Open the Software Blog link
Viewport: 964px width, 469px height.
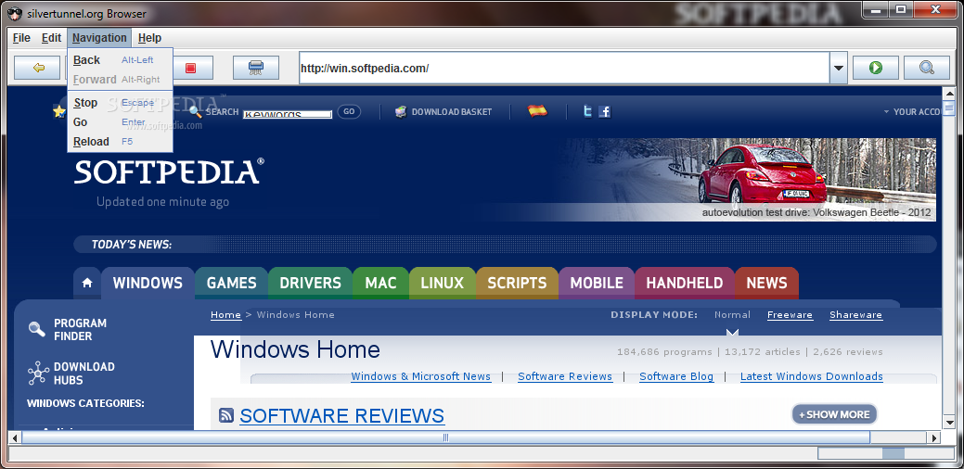click(676, 376)
